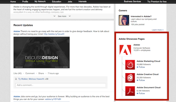Open the Adobe Marketing Cloud logo icon
Viewport: 176px width, 102px height.
click(x=130, y=65)
